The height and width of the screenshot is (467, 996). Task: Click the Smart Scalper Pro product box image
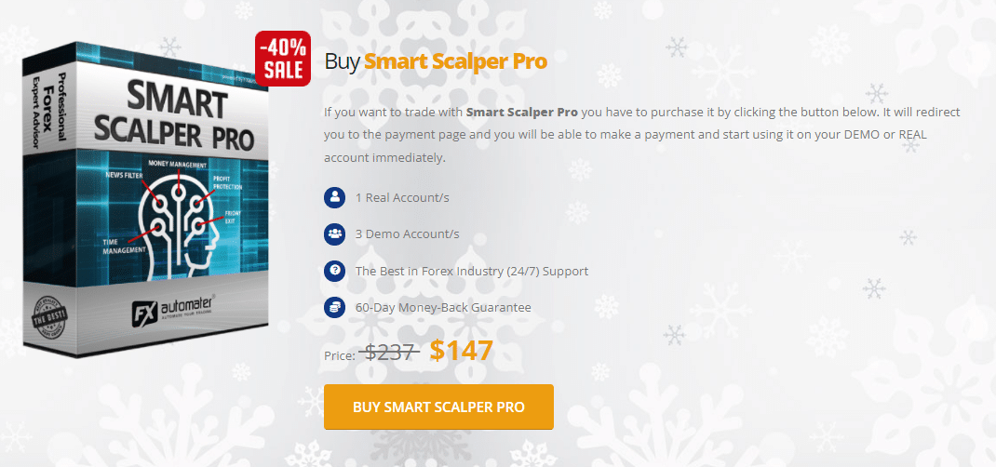[x=145, y=199]
